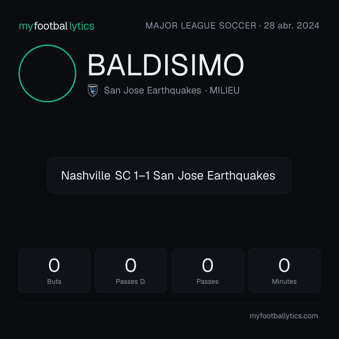Open the myfootballytics logo
Viewport: 339px width, 339px height.
point(56,26)
